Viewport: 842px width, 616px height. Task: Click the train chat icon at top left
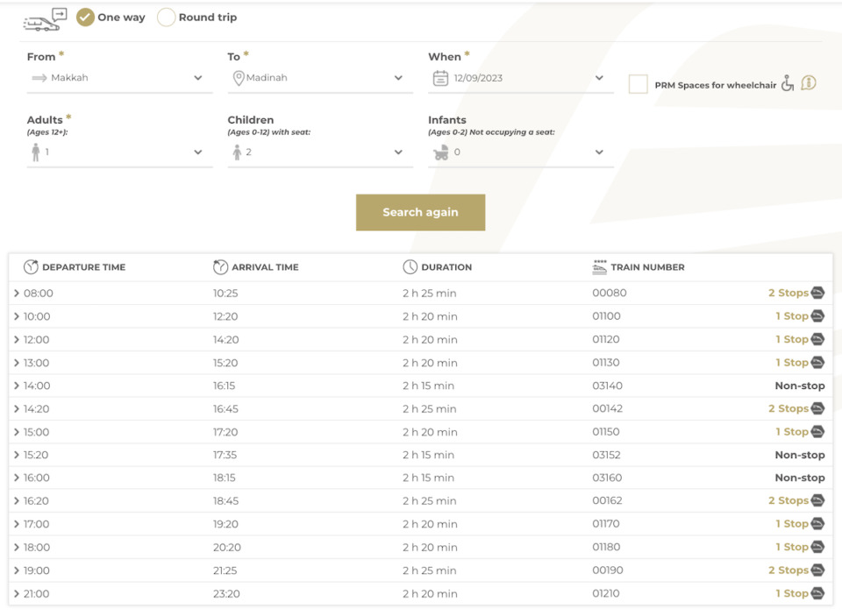tap(45, 19)
